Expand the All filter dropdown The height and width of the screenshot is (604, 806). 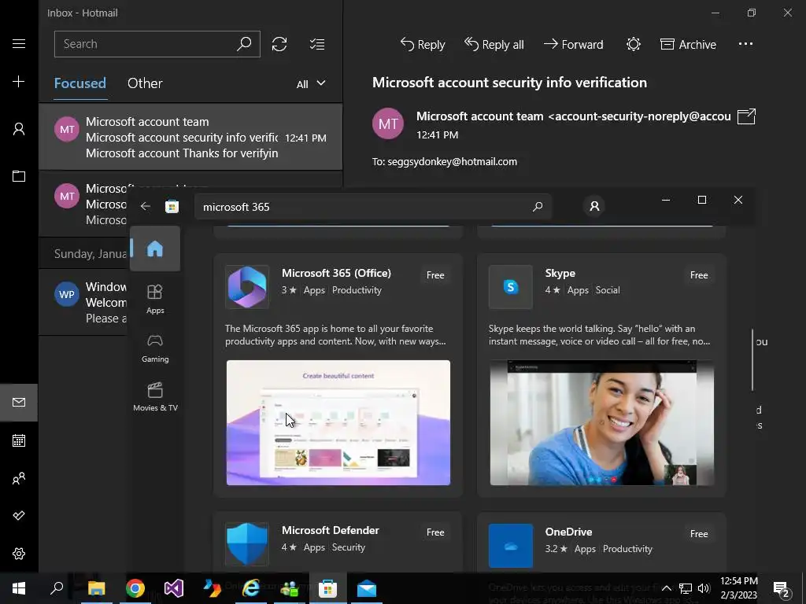coord(311,83)
